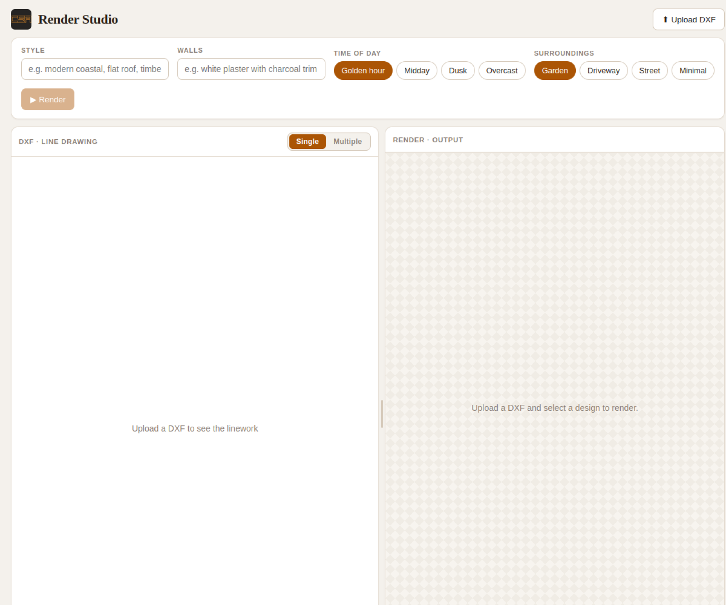The height and width of the screenshot is (605, 726).
Task: Select Golden hour time of day
Action: (x=363, y=70)
